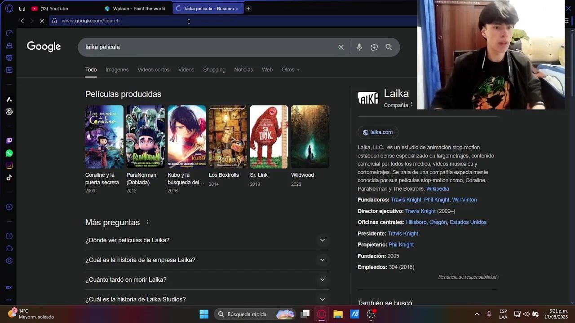This screenshot has height=323, width=575.
Task: Switch to Wplace - Paint the world tab
Action: click(135, 9)
